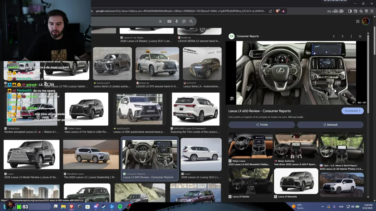Screen dimensions: 376x211
Task: Click the Accesează visit button
Action: pyautogui.click(x=352, y=111)
